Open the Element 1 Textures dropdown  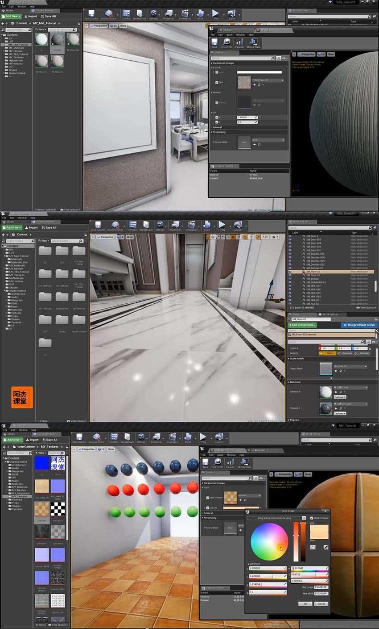pos(340,413)
